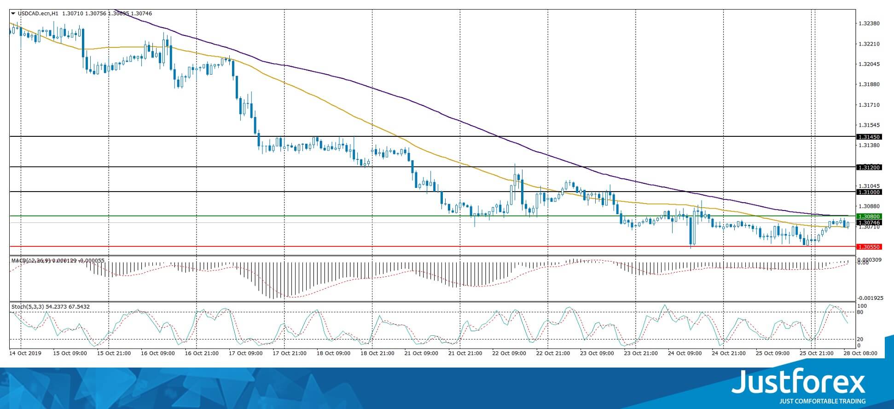Click the 23 Oct 09:00 time label
The image size is (894, 409).
point(597,353)
